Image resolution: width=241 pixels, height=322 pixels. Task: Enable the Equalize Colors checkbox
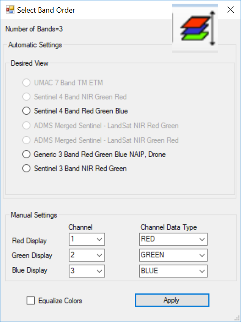pyautogui.click(x=31, y=301)
